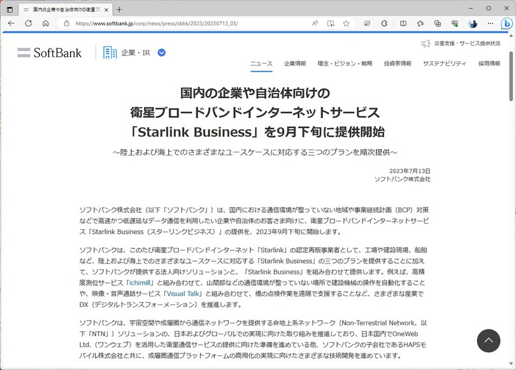This screenshot has width=516, height=370.
Task: Open 採用情報 navigation item
Action: tap(489, 64)
